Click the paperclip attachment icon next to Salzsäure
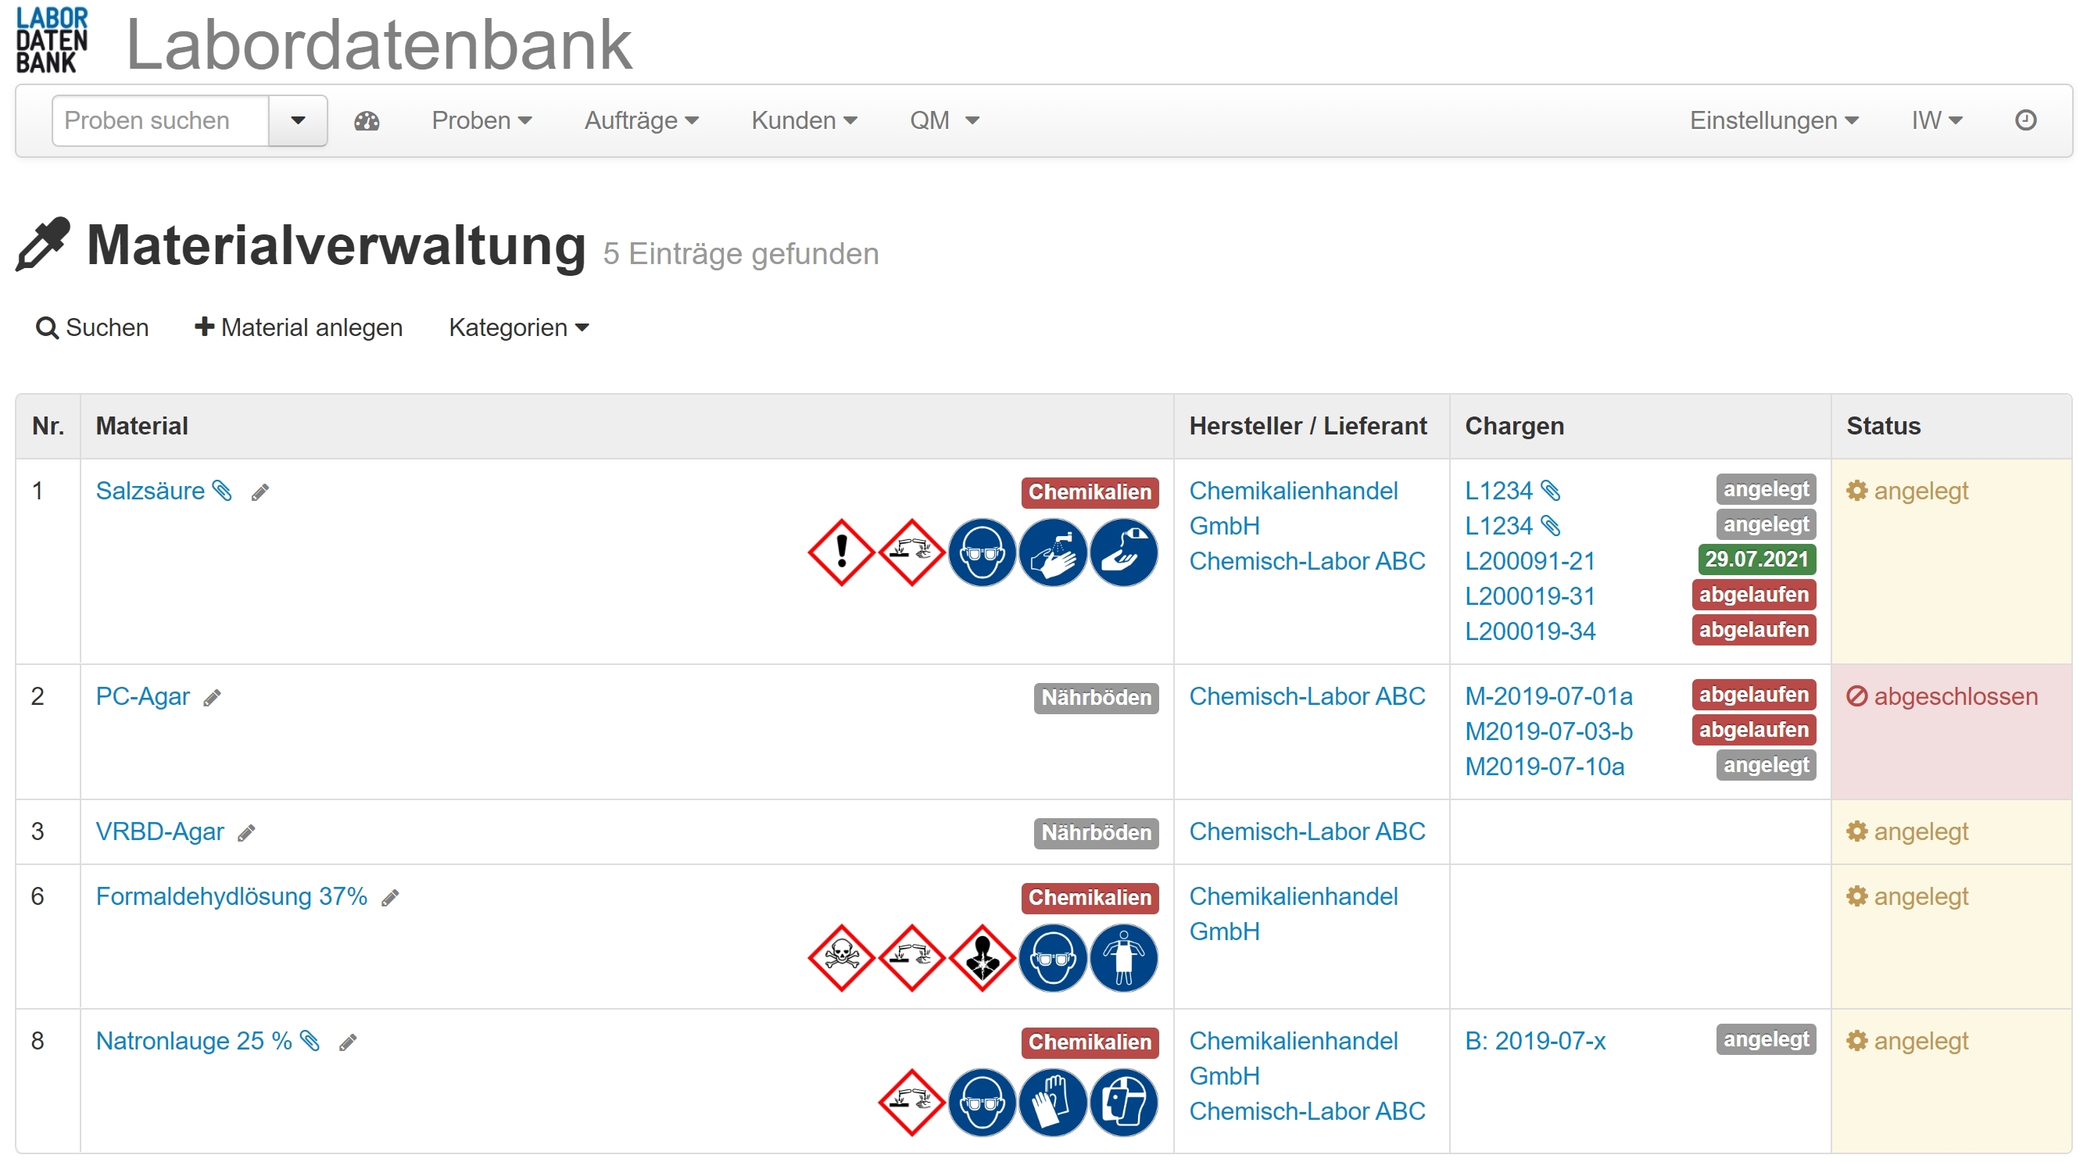Image resolution: width=2087 pixels, height=1162 pixels. (x=222, y=491)
